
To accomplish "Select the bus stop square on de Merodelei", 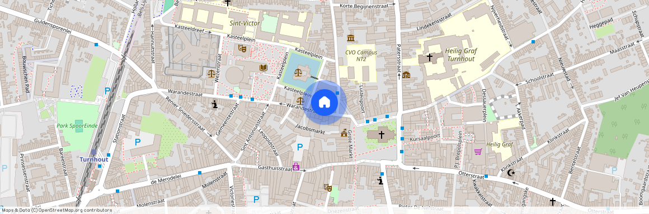I will [x=200, y=173].
